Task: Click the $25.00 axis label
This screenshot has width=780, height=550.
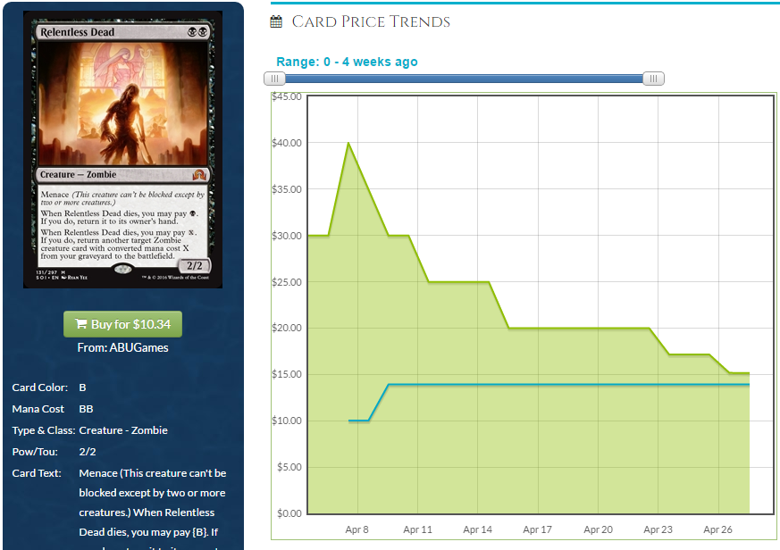Action: (287, 282)
